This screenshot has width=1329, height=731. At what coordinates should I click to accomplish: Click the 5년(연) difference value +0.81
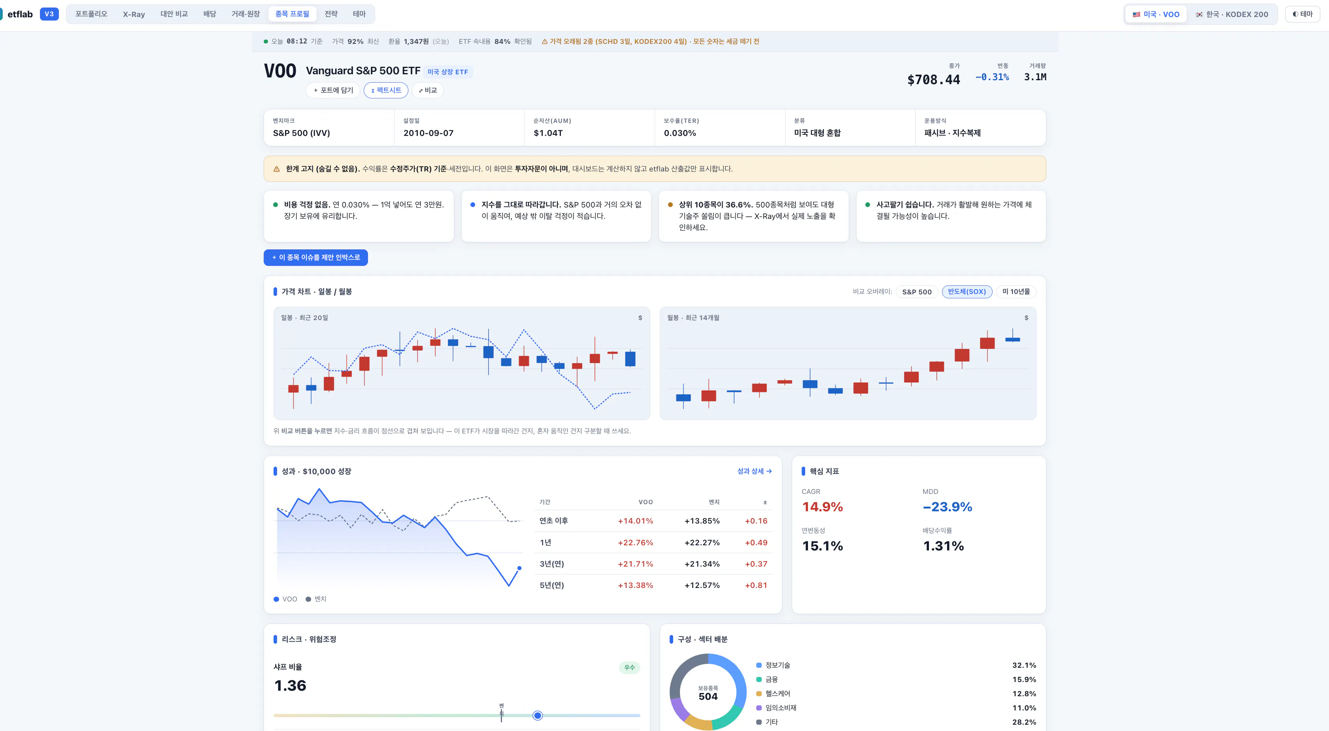[x=756, y=586]
